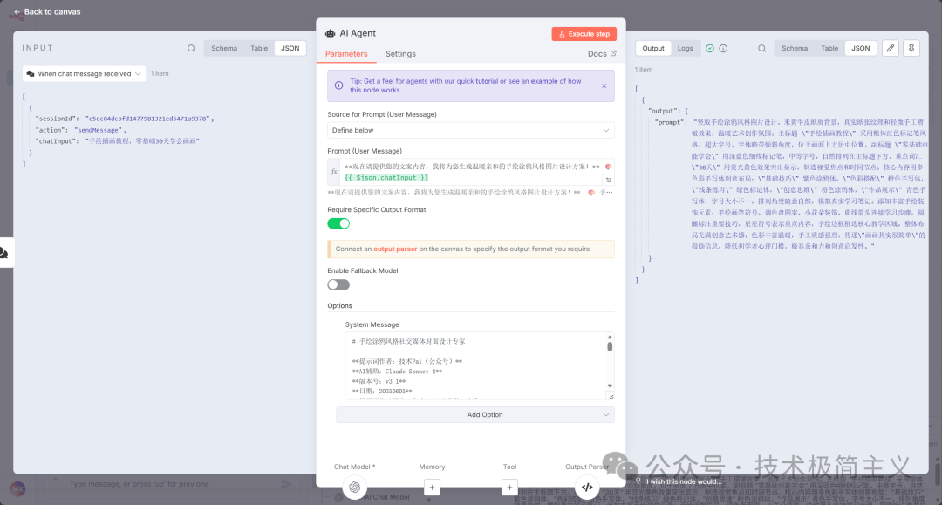Viewport: 942px width, 505px height.
Task: Click the tip info circle icon
Action: click(338, 85)
